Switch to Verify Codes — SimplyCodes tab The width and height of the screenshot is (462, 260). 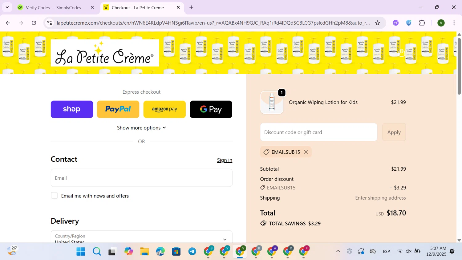[54, 8]
